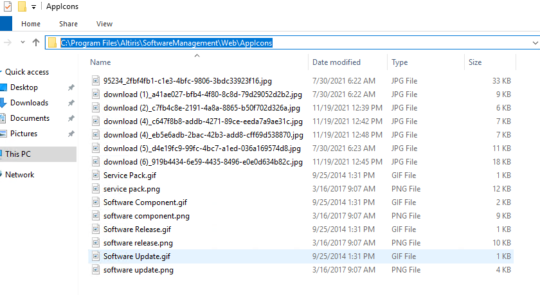Viewport: 540px width, 295px height.
Task: Select This PC in navigation pane
Action: tap(18, 154)
